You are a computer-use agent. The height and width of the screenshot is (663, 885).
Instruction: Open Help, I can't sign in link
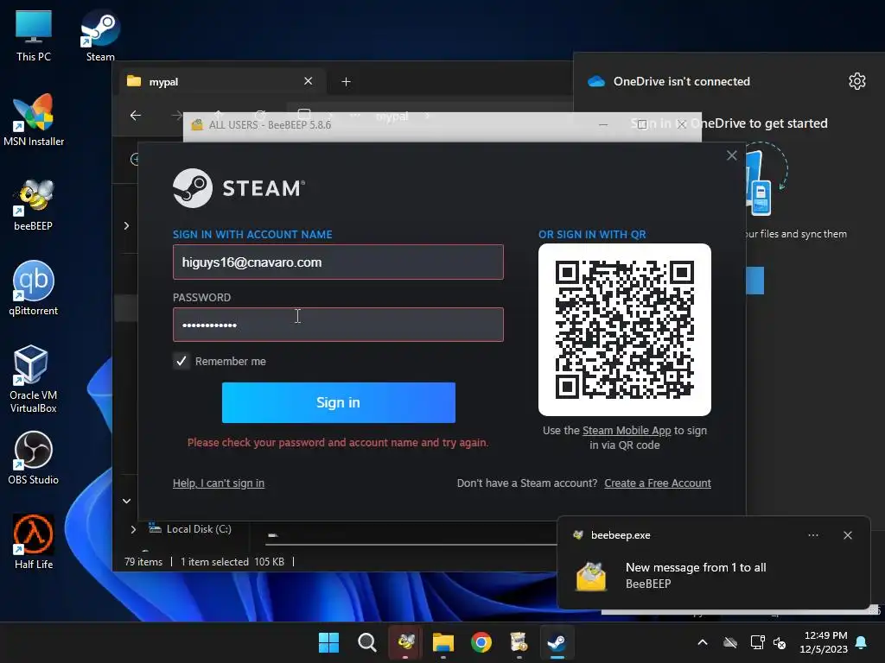pyautogui.click(x=219, y=483)
